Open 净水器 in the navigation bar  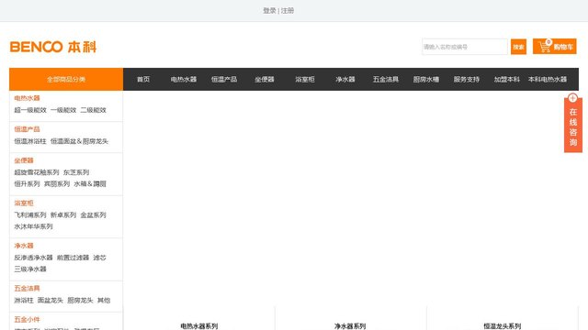click(x=345, y=80)
